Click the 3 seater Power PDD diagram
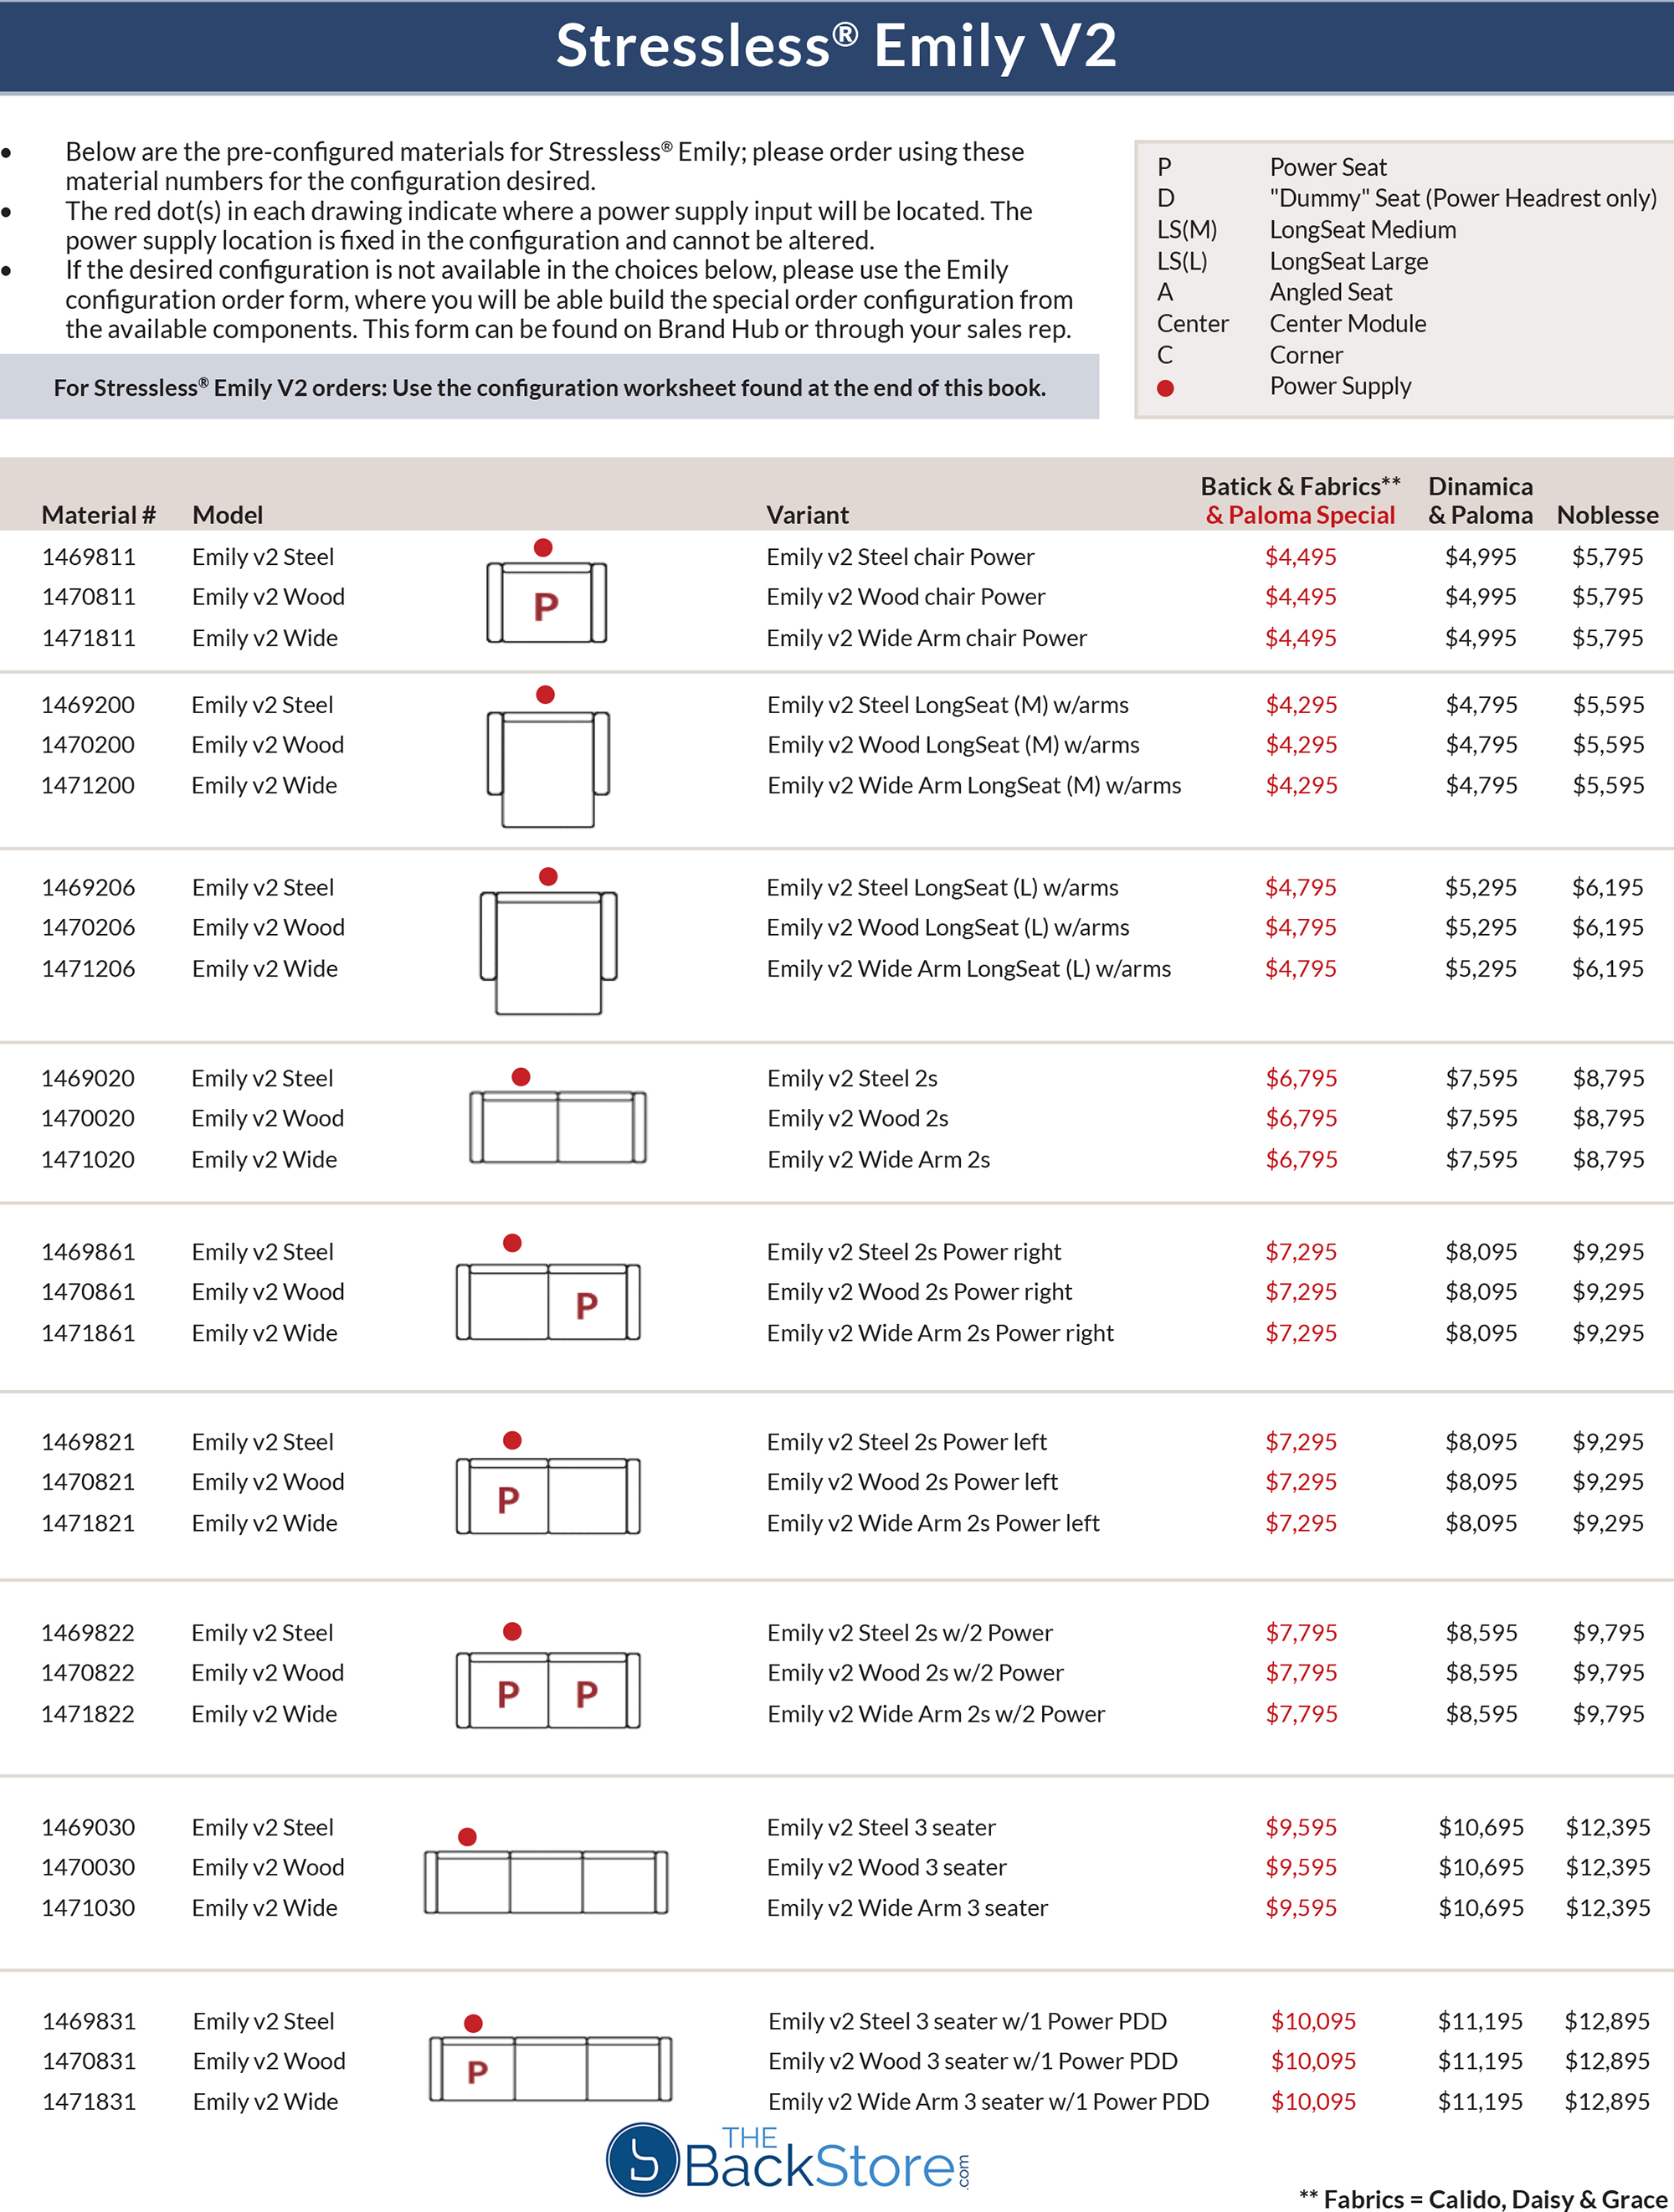Viewport: 1674px width, 2212px height. click(x=550, y=2069)
